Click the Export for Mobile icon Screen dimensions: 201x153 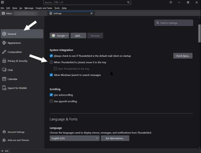tap(4, 88)
